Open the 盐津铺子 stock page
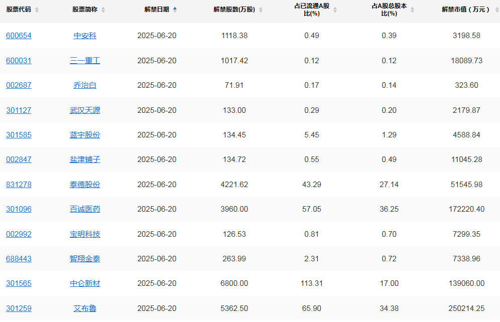This screenshot has height=322, width=500. click(x=84, y=159)
